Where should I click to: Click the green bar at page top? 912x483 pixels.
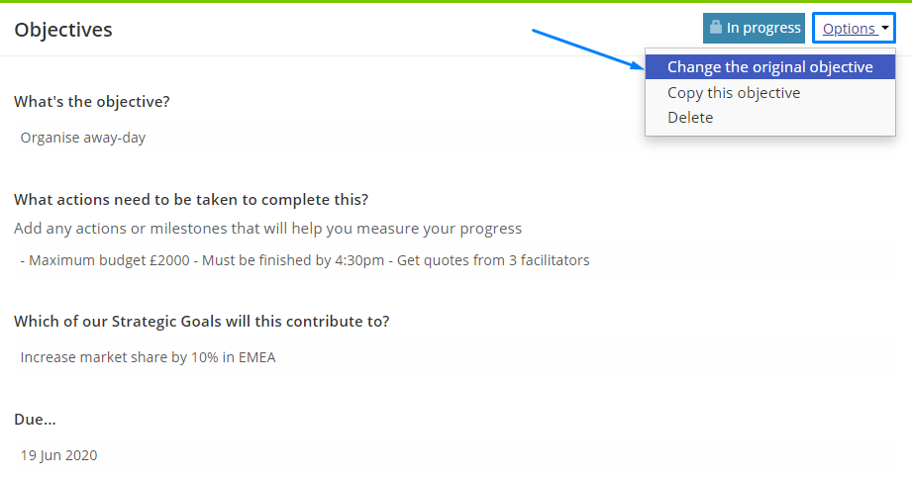tap(456, 1)
